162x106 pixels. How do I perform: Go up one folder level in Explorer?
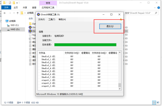(18, 13)
